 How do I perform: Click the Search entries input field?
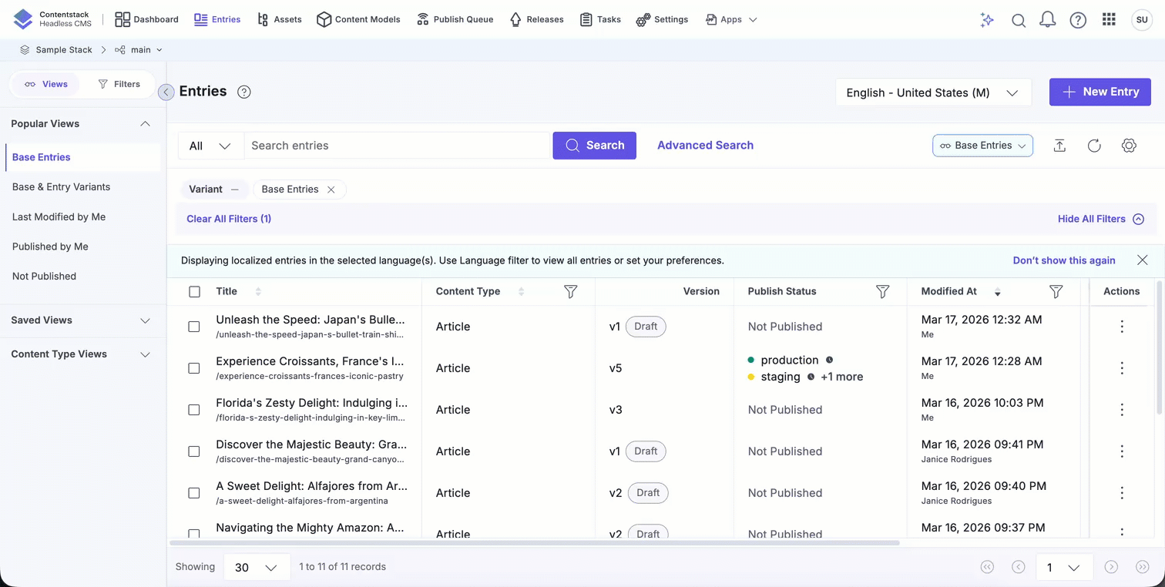(397, 146)
